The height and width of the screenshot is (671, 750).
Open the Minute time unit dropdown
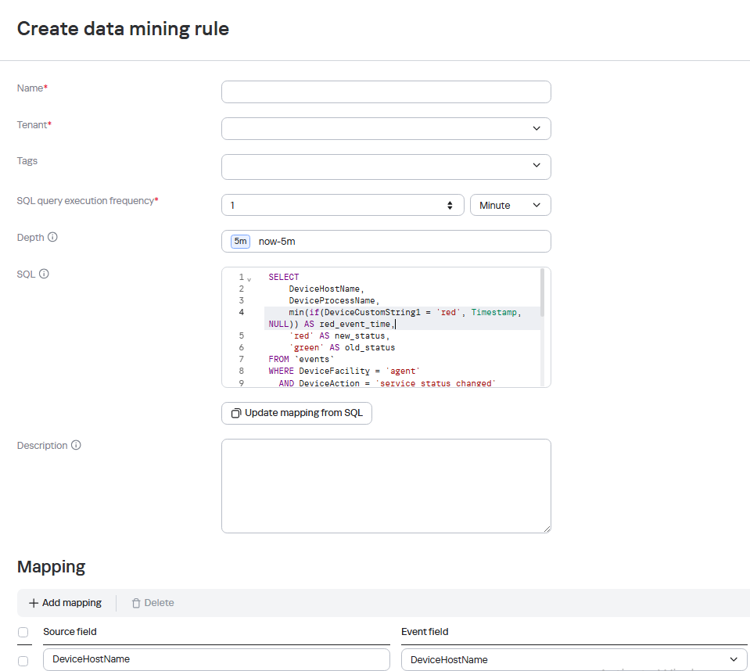[x=511, y=205]
